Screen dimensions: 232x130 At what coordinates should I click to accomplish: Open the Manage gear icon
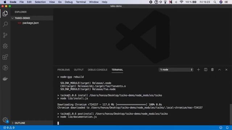(5, 120)
